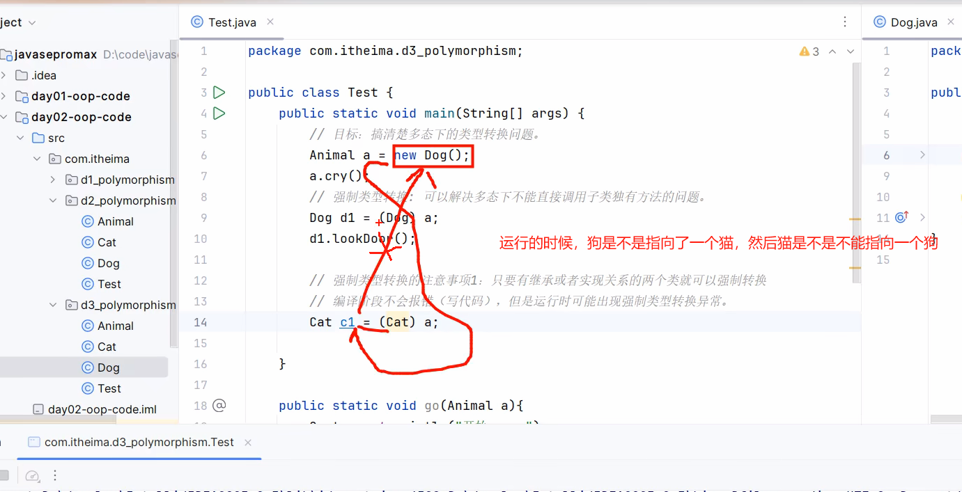Screen dimensions: 962x492
Task: Open the run toolbar more-actions menu
Action: click(55, 475)
